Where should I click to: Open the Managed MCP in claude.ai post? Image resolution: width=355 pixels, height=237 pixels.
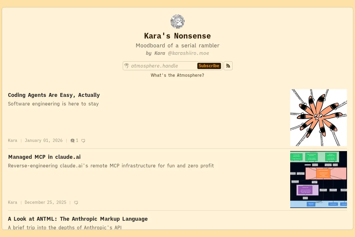(x=44, y=157)
